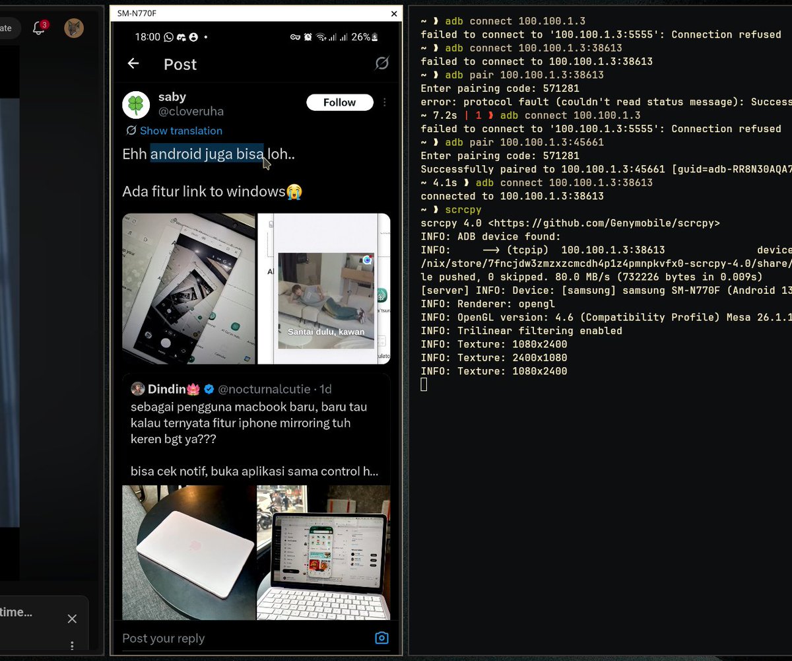
Task: Tap Dindin's small profile avatar
Action: (137, 388)
